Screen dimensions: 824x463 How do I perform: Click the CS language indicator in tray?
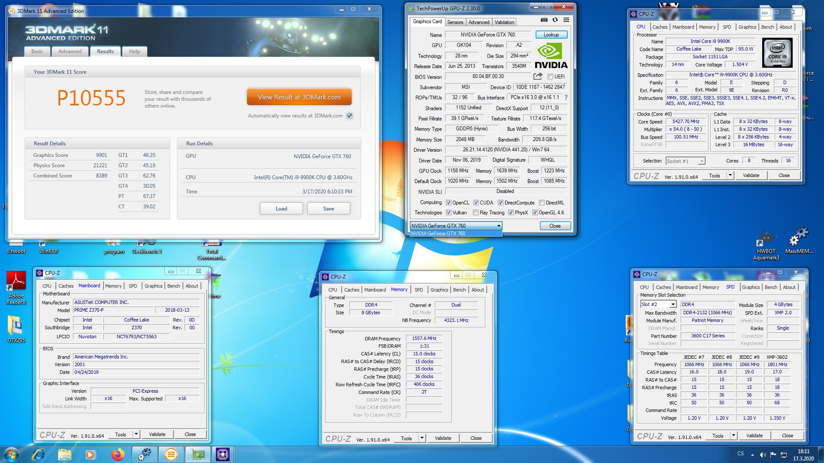tap(740, 454)
